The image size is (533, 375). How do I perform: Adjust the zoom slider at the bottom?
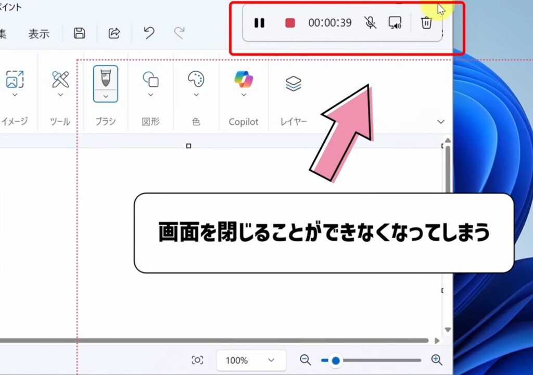pos(336,360)
